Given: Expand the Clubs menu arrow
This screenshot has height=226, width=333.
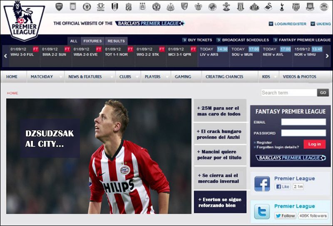Looking at the screenshot, I should (x=137, y=77).
